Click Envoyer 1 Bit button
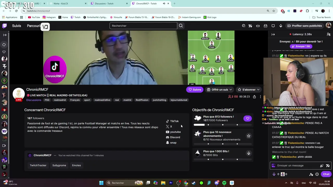The height and width of the screenshot is (187, 333). click(x=301, y=46)
